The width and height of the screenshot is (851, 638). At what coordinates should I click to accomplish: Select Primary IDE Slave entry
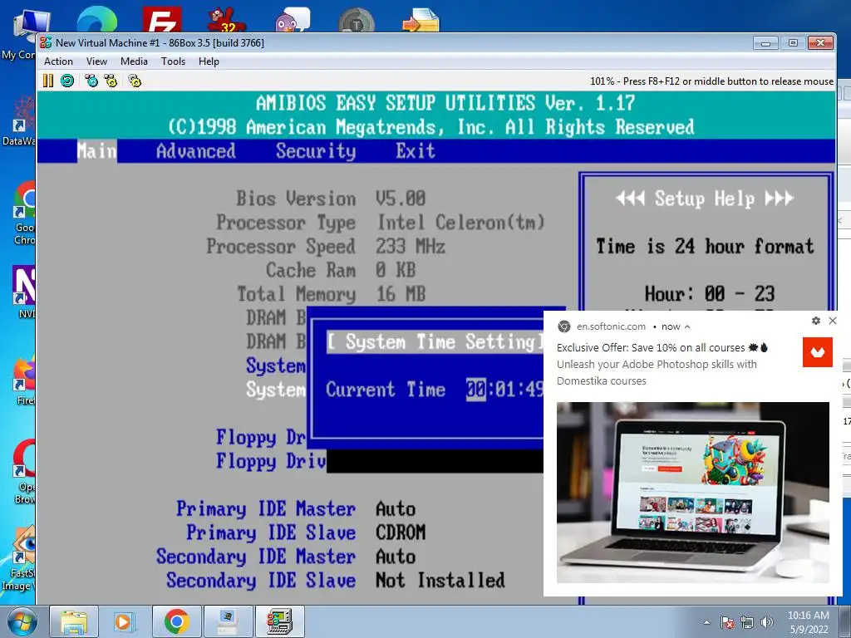click(x=271, y=532)
